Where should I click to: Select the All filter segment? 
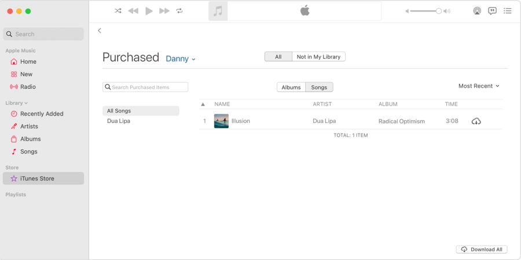click(278, 57)
